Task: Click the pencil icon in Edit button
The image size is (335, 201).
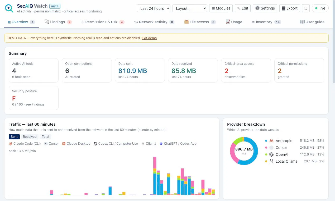Action: (x=239, y=8)
